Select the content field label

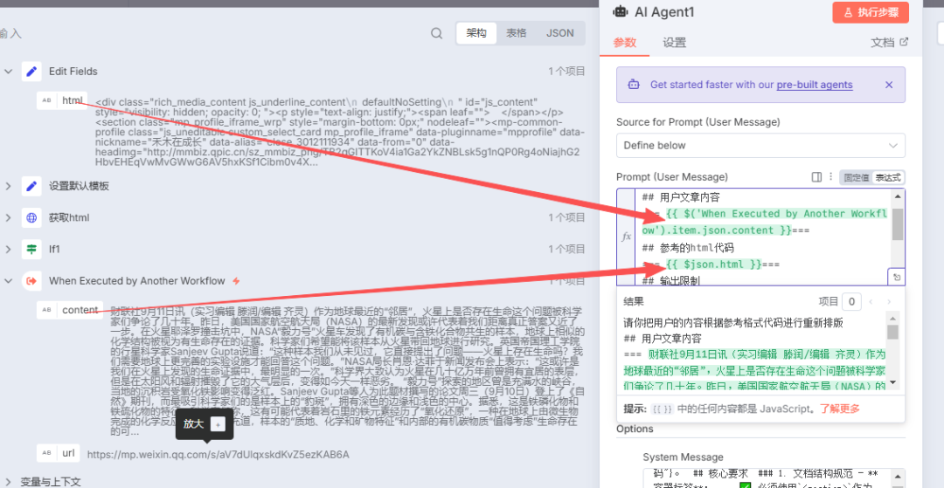(x=80, y=310)
